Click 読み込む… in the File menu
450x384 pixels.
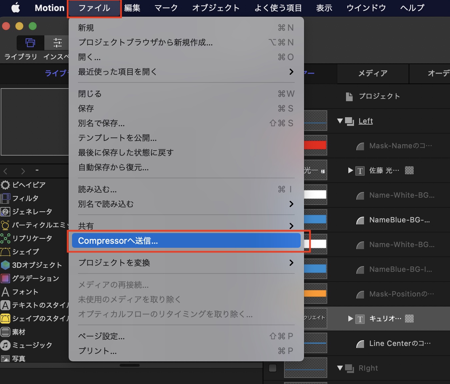tap(186, 189)
